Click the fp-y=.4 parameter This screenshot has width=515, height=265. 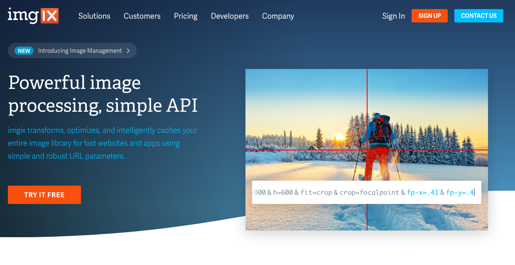tap(460, 192)
